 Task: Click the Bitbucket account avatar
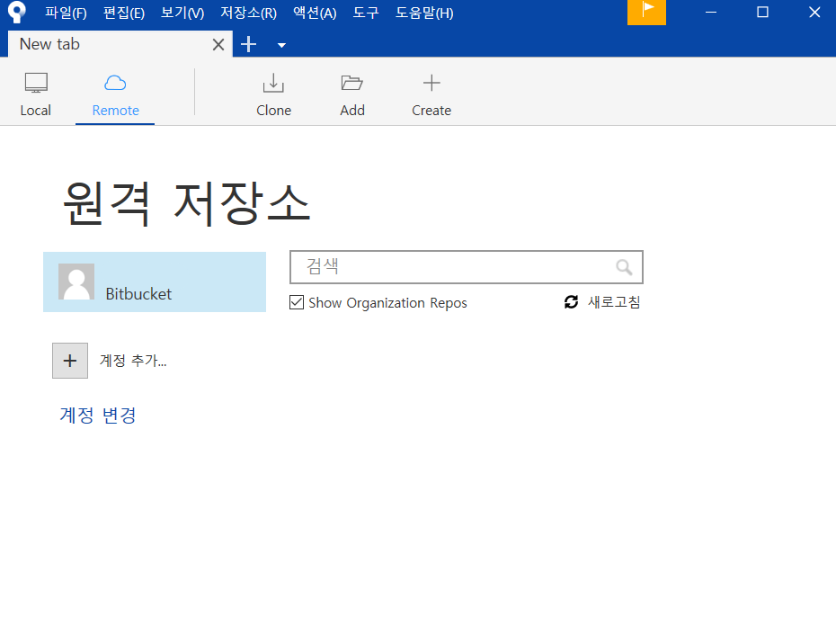(76, 282)
